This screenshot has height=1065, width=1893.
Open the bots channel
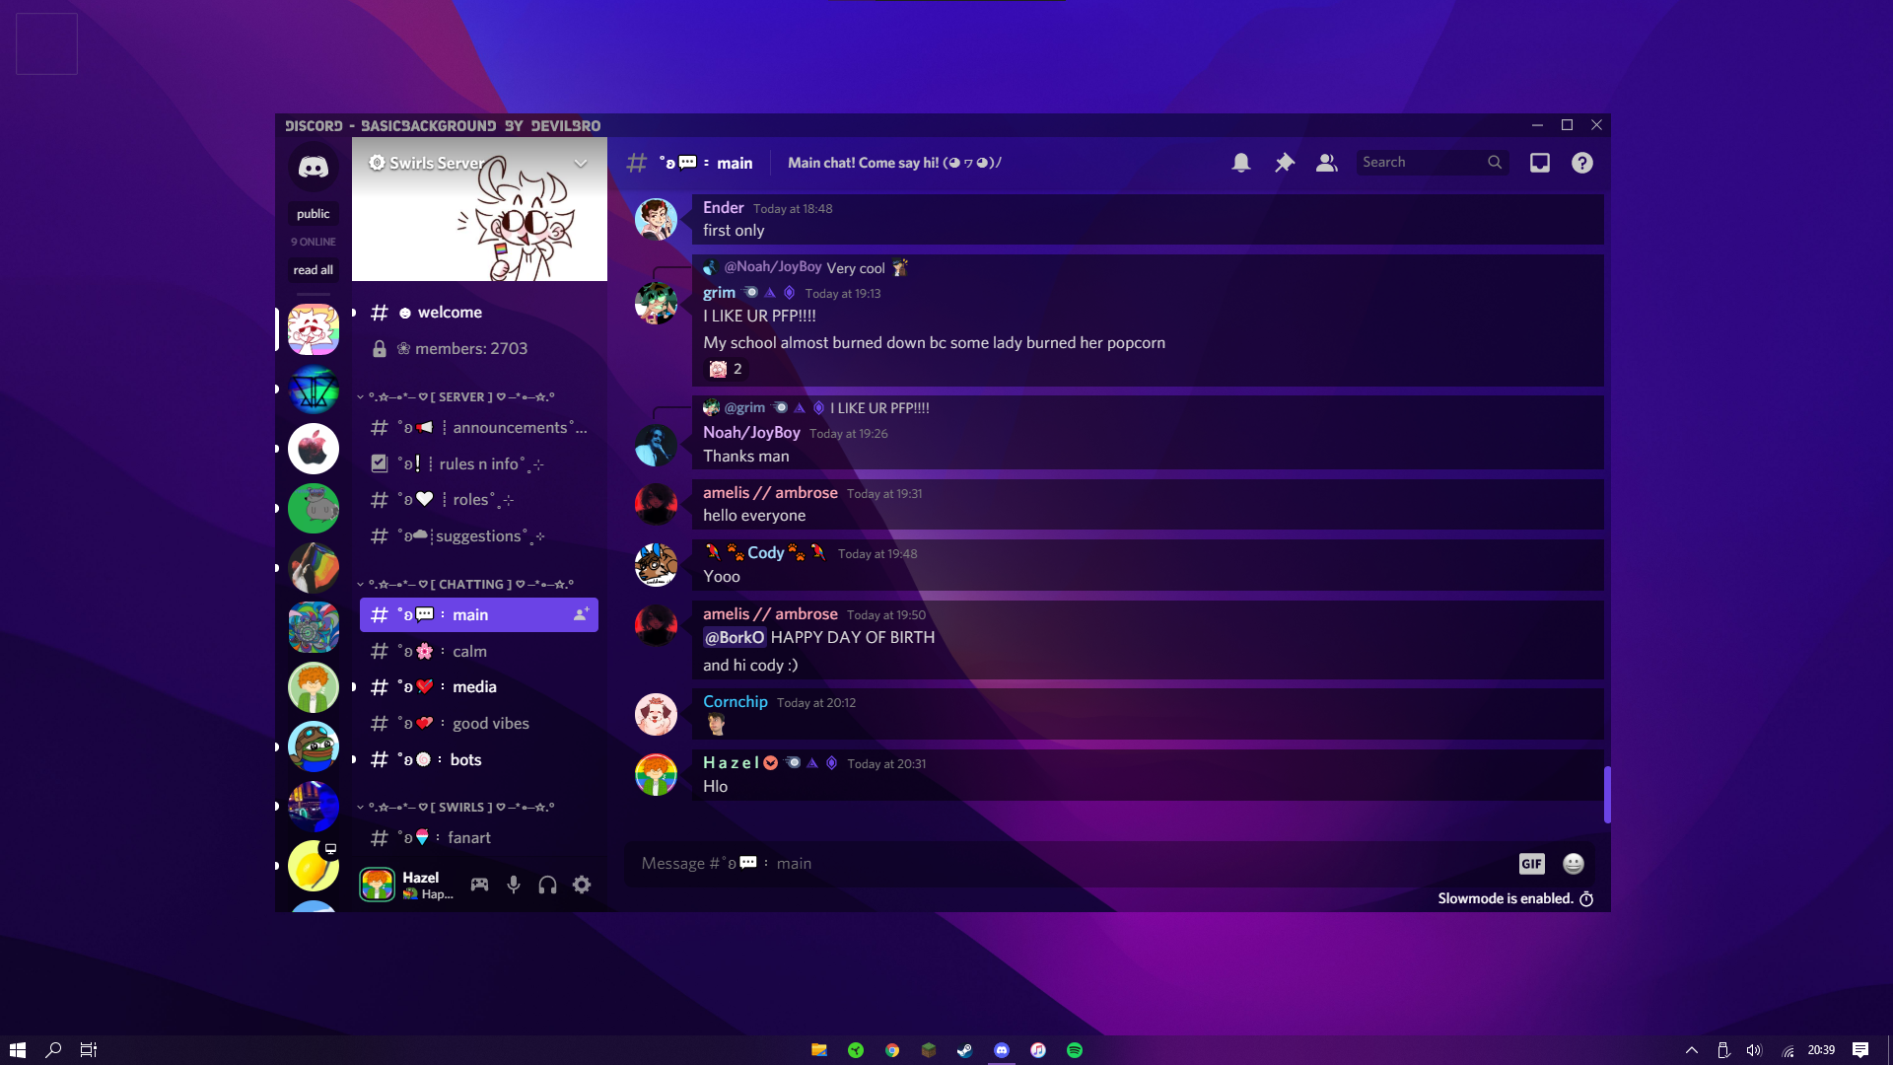coord(479,759)
